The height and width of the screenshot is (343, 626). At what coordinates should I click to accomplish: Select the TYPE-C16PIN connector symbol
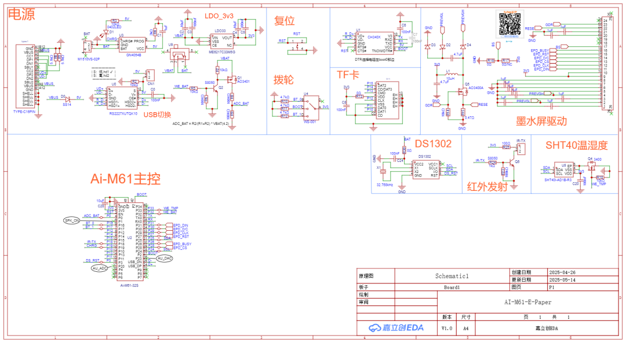[26, 76]
